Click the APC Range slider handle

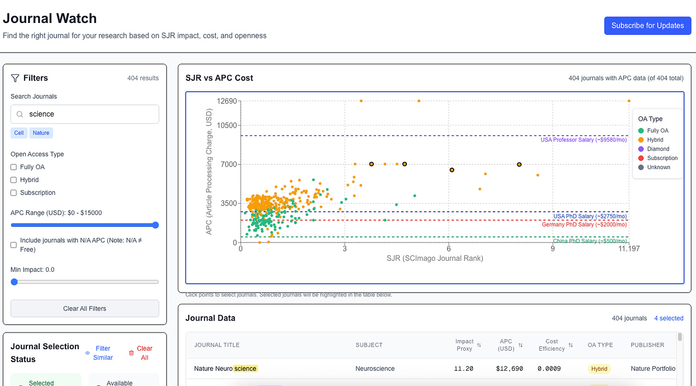155,225
